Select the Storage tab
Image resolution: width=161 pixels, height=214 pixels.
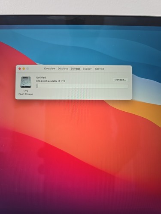(76, 69)
